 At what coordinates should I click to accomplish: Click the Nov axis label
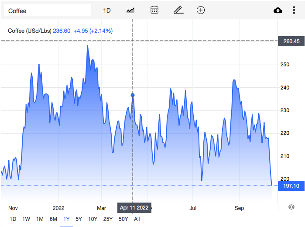click(13, 208)
